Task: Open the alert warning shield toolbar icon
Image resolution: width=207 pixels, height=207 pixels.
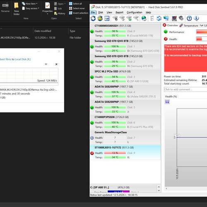Action: (100, 18)
